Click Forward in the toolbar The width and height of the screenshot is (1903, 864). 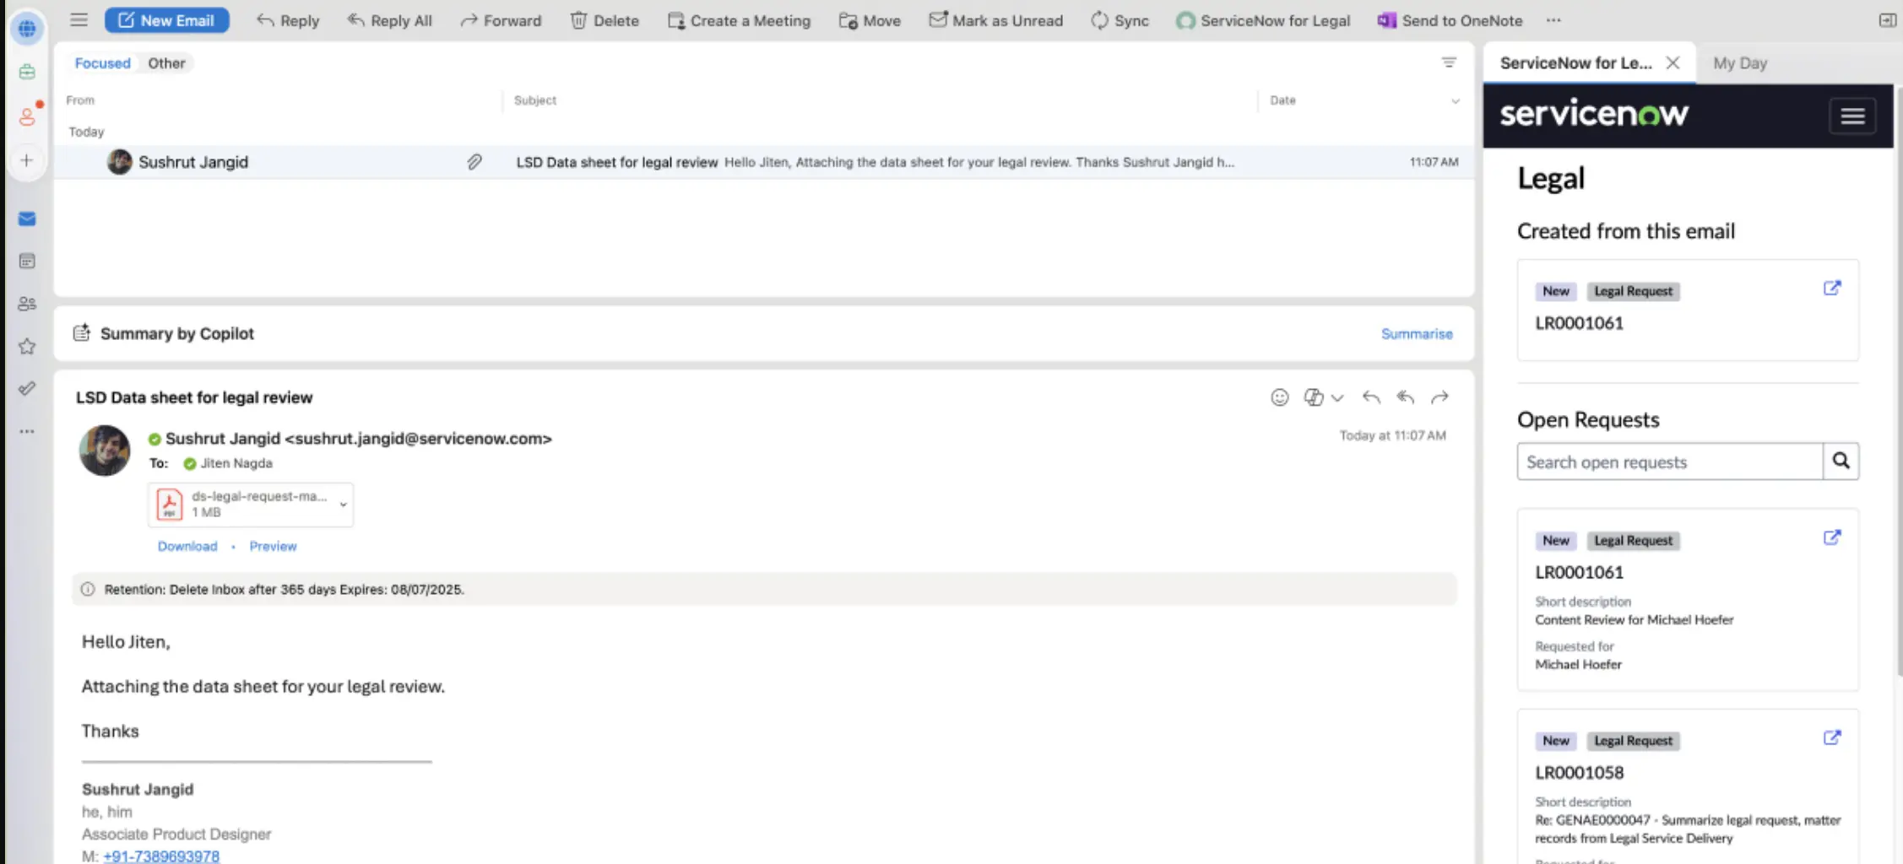pyautogui.click(x=501, y=20)
